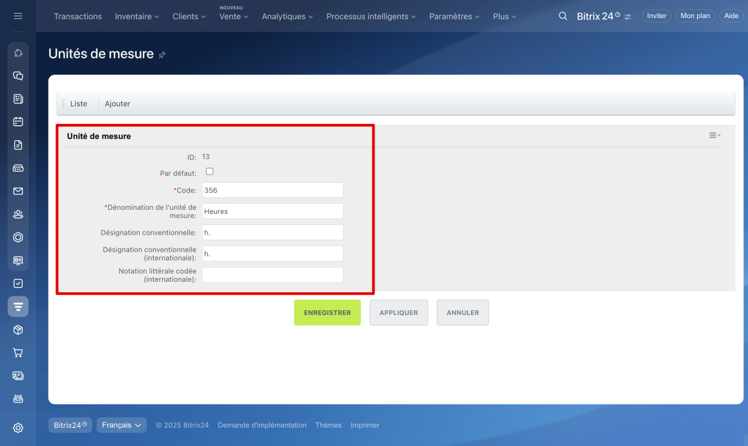The width and height of the screenshot is (748, 446).
Task: Toggle the Par défaut checkbox
Action: (210, 172)
